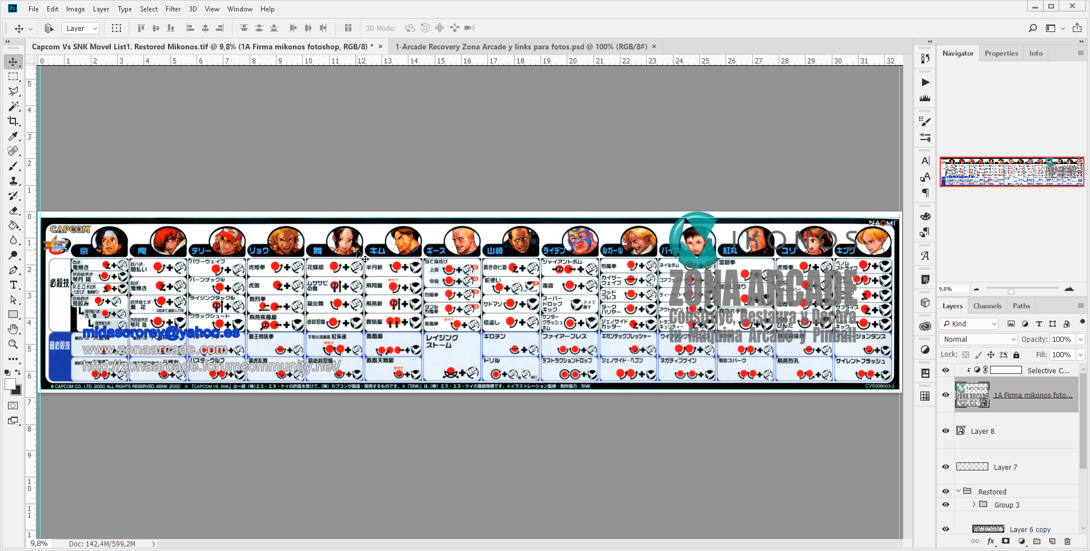Pick the Horizontal Type tool
The width and height of the screenshot is (1090, 551).
point(13,285)
